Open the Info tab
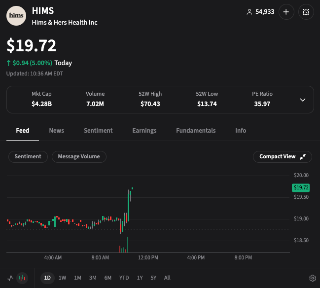The image size is (320, 288). [241, 131]
